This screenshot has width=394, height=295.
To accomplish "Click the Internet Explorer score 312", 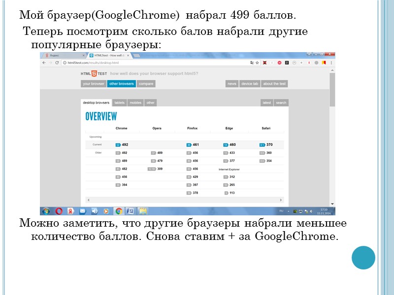I will [232, 177].
